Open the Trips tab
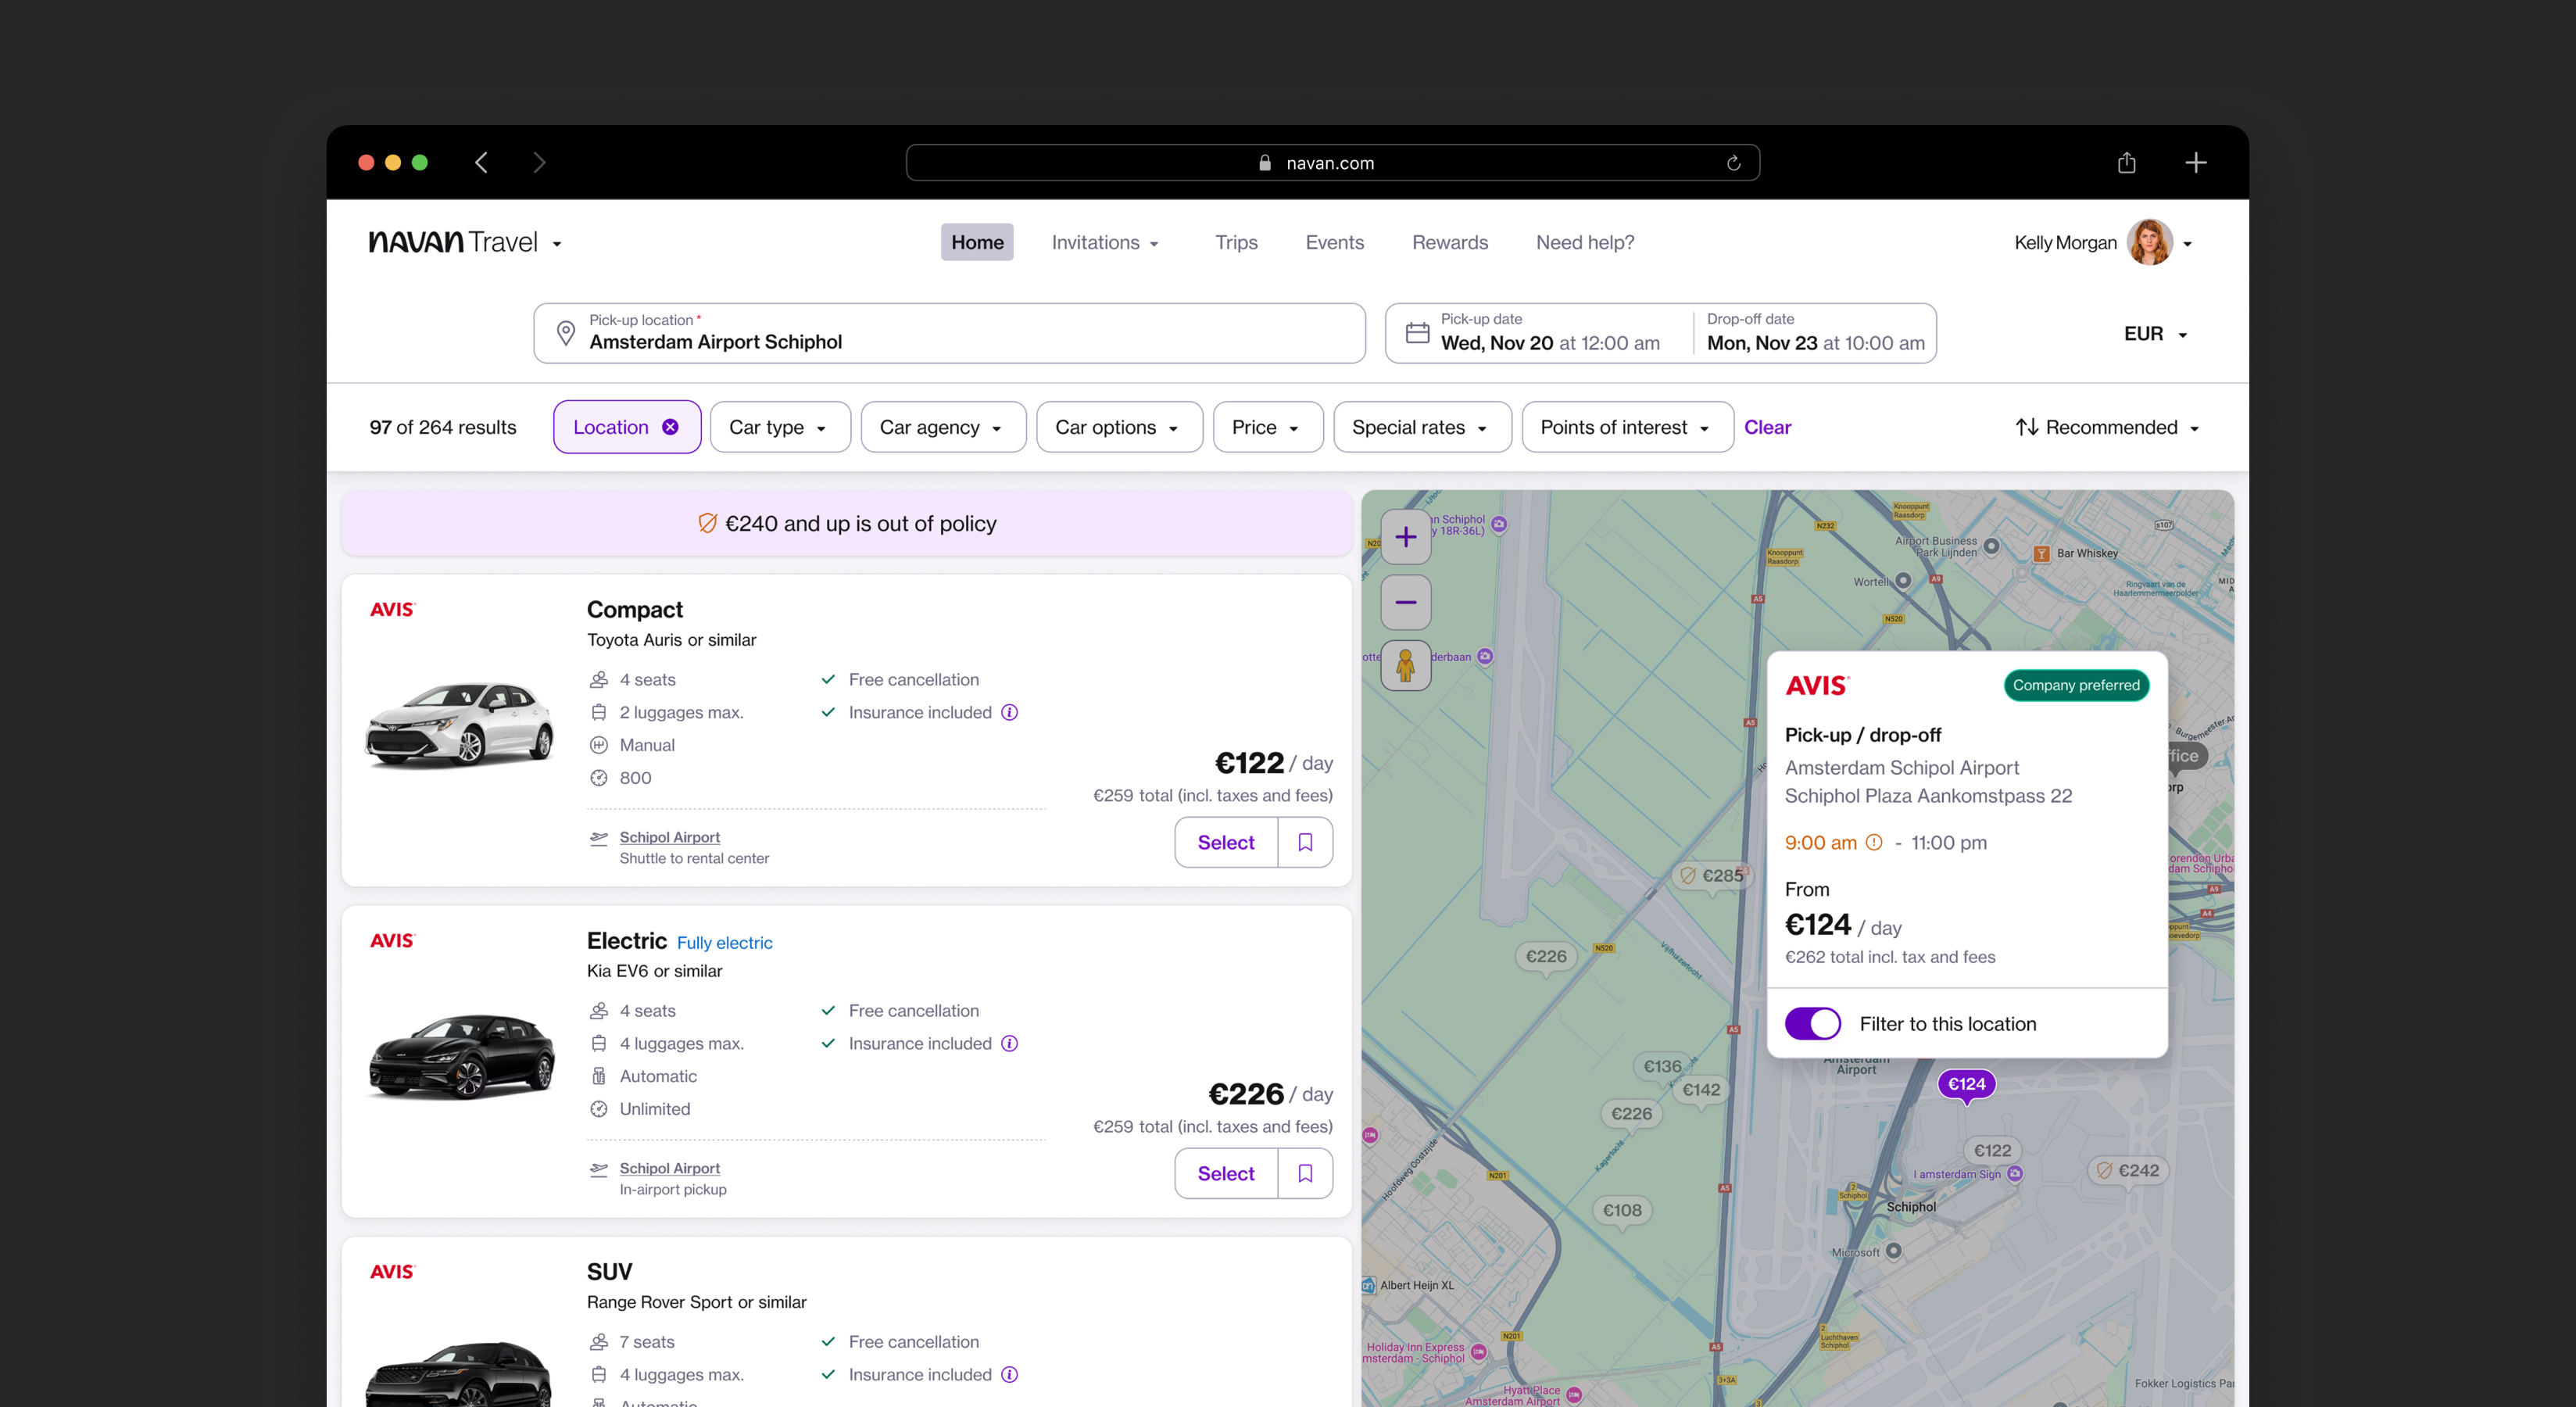Viewport: 2576px width, 1407px height. 1236,242
